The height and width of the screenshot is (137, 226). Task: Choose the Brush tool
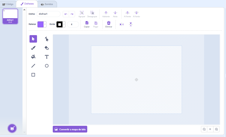(33, 48)
